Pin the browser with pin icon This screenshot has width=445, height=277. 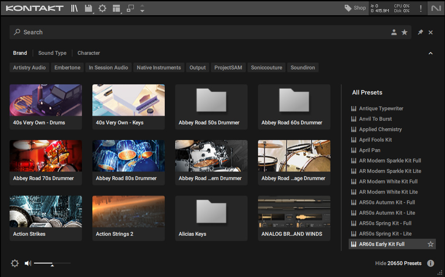(420, 32)
